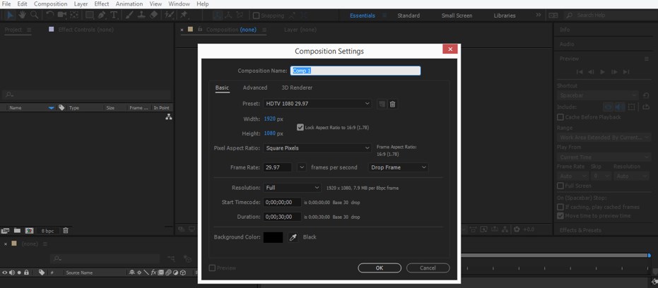
Task: Click the delete trash icon in Project panel
Action: (x=66, y=231)
